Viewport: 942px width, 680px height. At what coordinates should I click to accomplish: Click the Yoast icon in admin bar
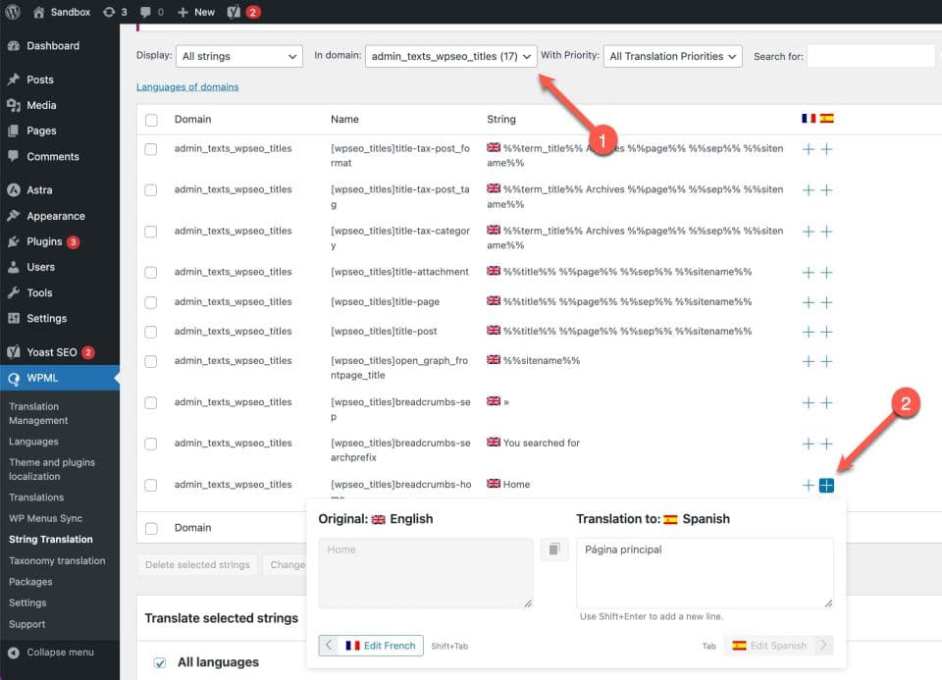point(234,12)
